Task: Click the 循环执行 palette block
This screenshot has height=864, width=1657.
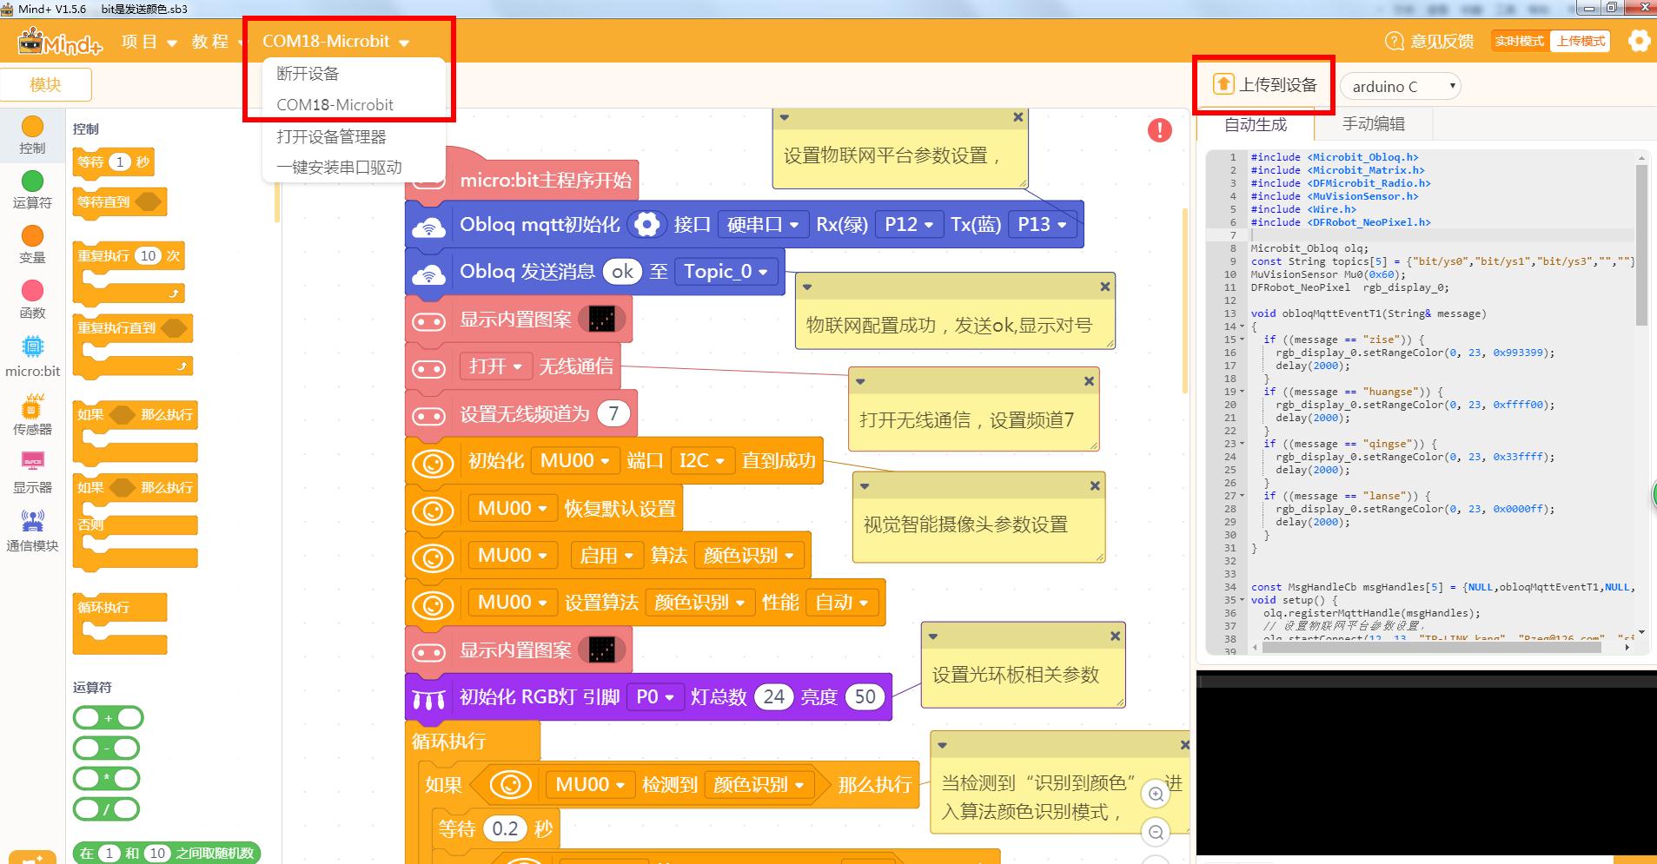Action: click(x=120, y=624)
